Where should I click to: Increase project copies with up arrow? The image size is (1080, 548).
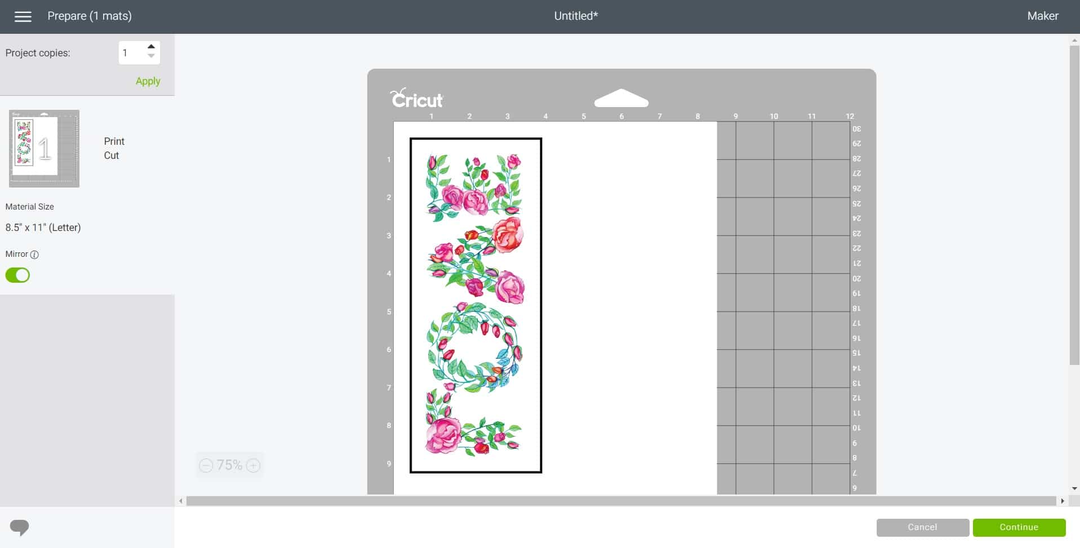tap(151, 47)
